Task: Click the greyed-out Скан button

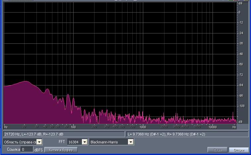Action: [217, 150]
